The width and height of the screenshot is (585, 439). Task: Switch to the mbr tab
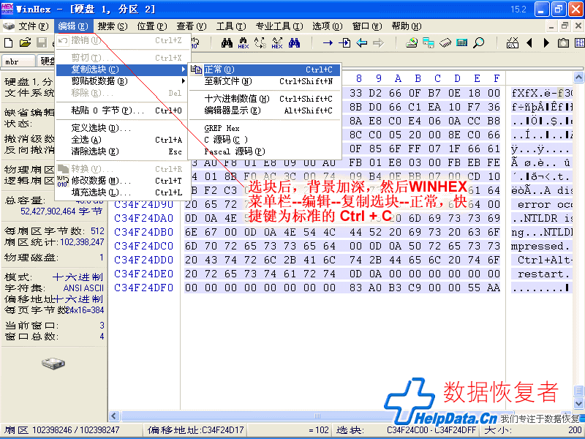tap(18, 61)
